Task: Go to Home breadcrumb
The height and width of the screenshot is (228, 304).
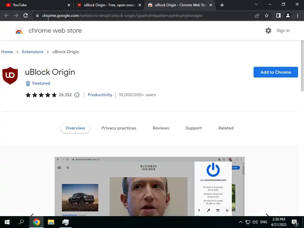Action: tap(7, 52)
